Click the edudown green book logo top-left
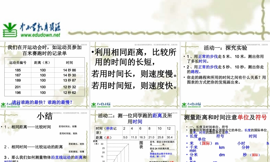Screen dimensions: 270x162 pyautogui.click(x=10, y=28)
